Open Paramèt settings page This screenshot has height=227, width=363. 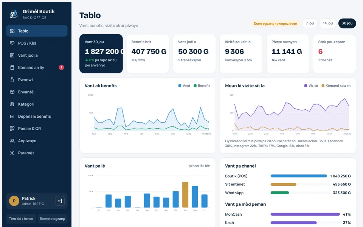click(37, 153)
